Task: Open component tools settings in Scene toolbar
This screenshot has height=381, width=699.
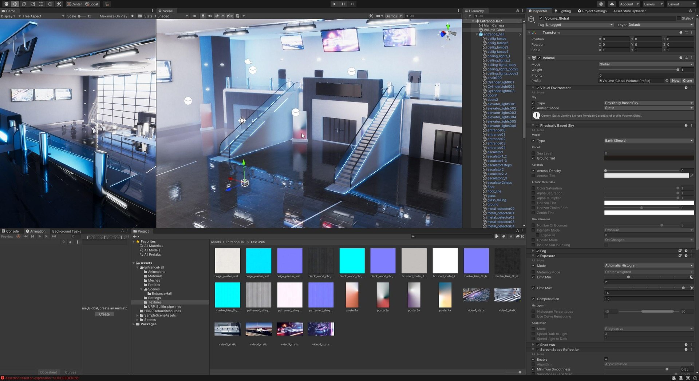Action: coord(371,16)
